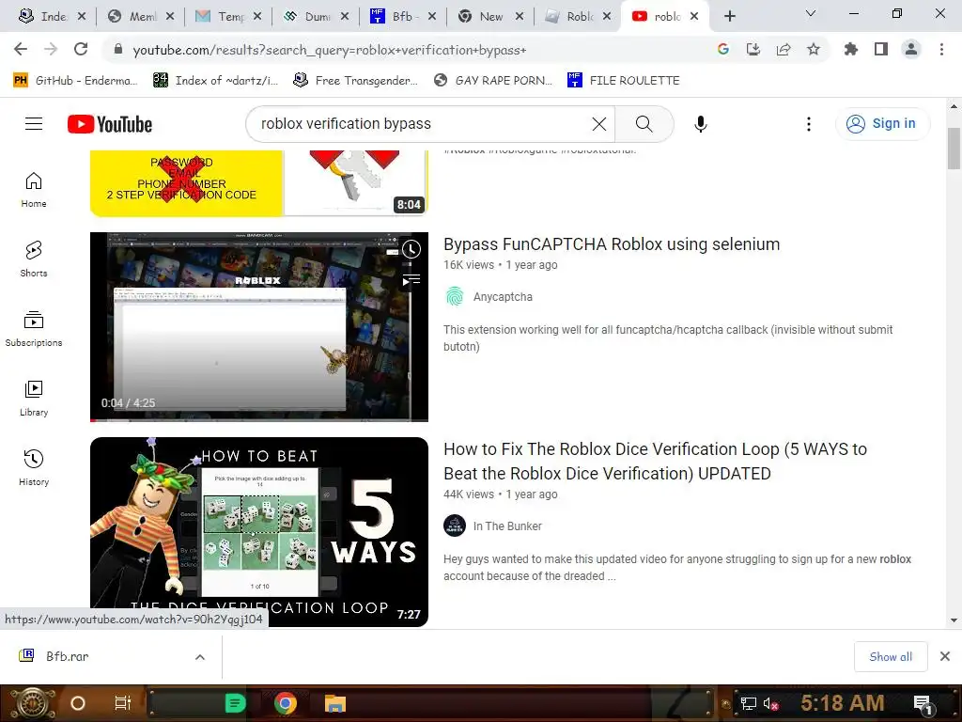Open Library in the sidebar
The image size is (962, 722).
pyautogui.click(x=34, y=398)
